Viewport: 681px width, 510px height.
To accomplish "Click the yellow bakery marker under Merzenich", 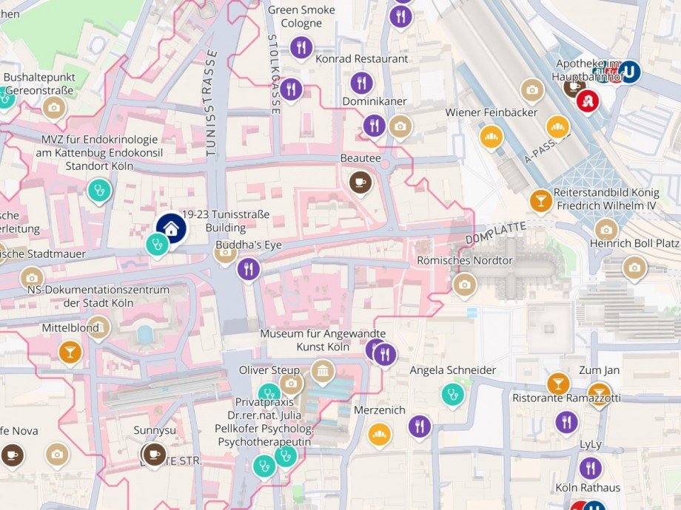I will [380, 434].
